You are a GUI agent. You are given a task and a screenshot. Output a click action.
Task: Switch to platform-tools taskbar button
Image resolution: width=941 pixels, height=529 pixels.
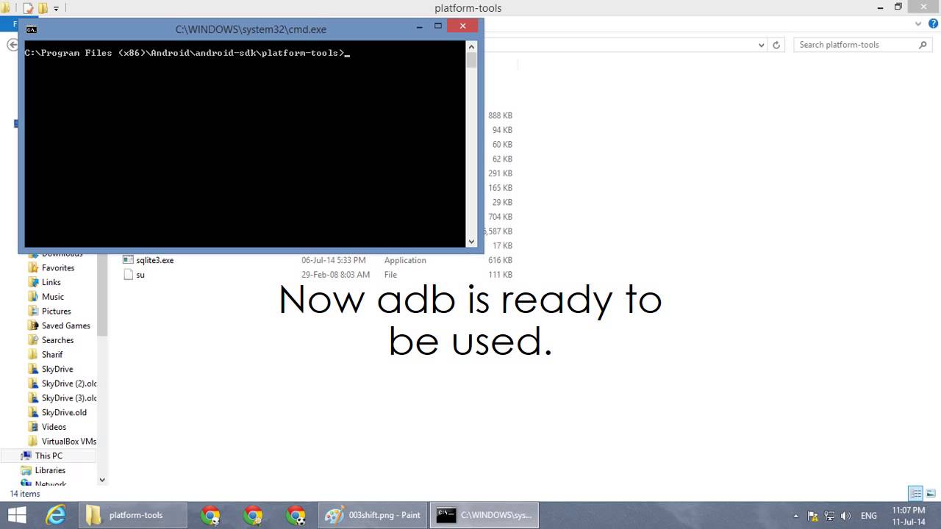pyautogui.click(x=132, y=515)
